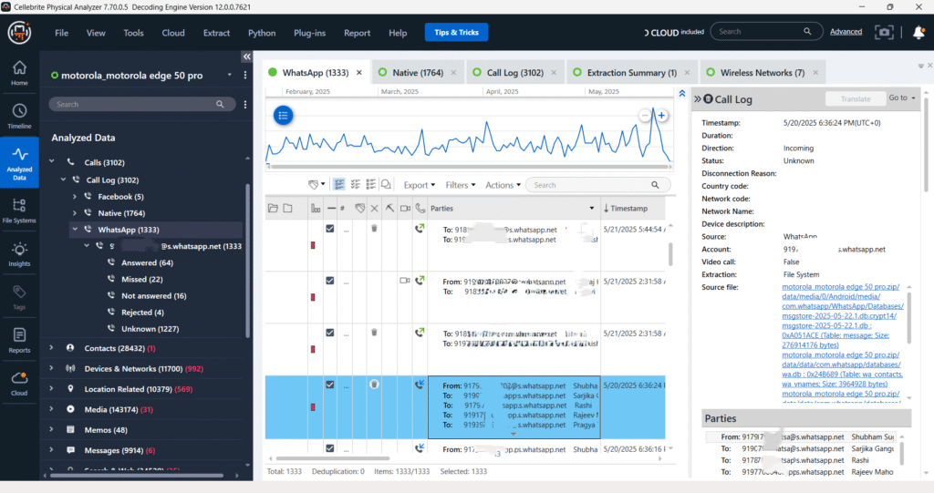Toggle checkbox of selected 5/20/2025 6:36:24 row
Viewport: 934px width, 493px height.
(x=330, y=385)
